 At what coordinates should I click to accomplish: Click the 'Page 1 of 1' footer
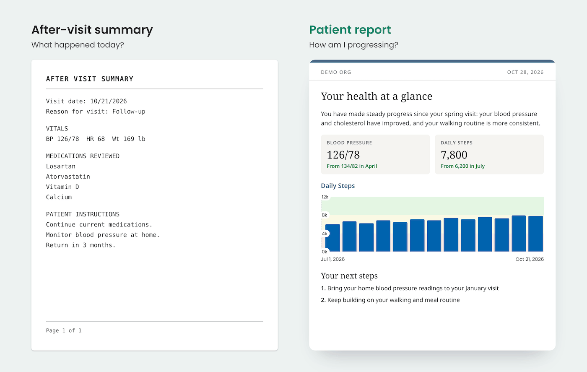pos(64,330)
